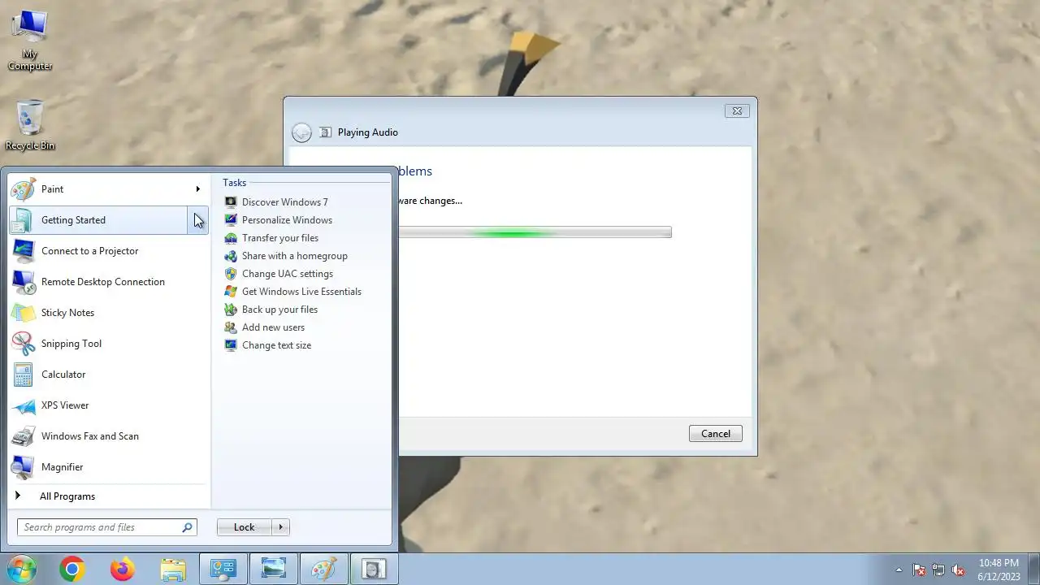Click the muted volume tray icon
Screen dimensions: 1040x585
(958, 570)
